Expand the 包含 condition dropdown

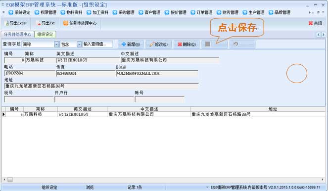tap(79, 44)
